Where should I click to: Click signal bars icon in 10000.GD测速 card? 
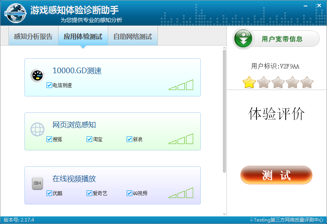181,85
